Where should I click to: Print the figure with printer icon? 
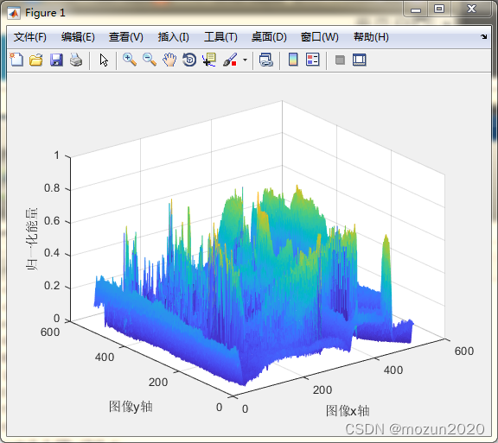tap(76, 60)
